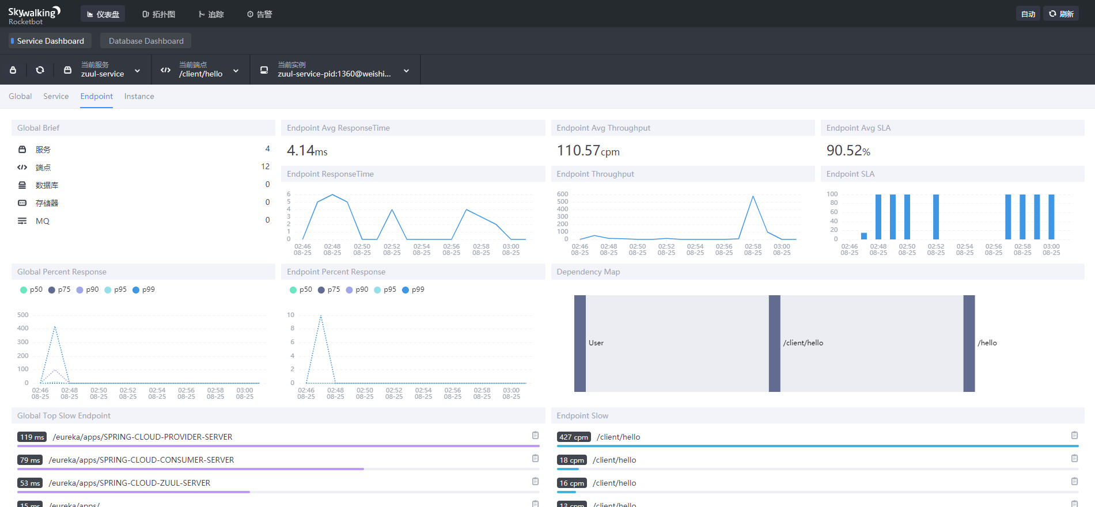Click the 刷新 refresh button
This screenshot has height=507, width=1095.
pyautogui.click(x=1061, y=14)
